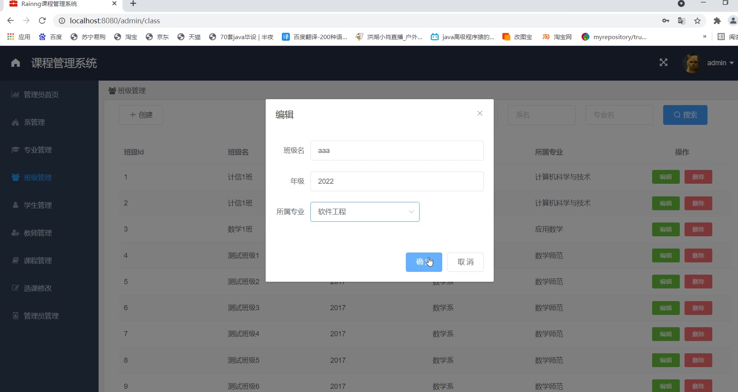Click the 取消 button
This screenshot has width=738, height=392.
pos(465,262)
